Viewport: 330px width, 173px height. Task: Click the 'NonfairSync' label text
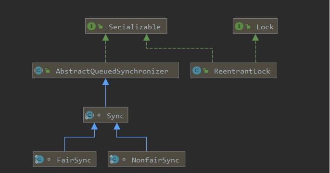click(x=155, y=160)
